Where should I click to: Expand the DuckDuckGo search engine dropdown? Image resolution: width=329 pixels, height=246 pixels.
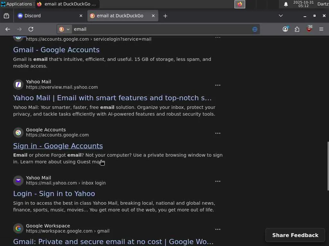coord(65,29)
